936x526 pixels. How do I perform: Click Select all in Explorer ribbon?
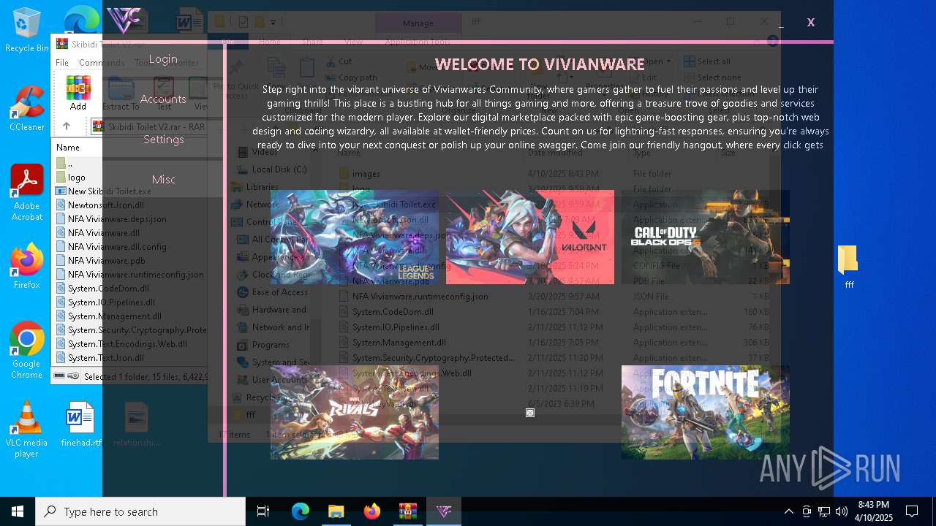[707, 61]
